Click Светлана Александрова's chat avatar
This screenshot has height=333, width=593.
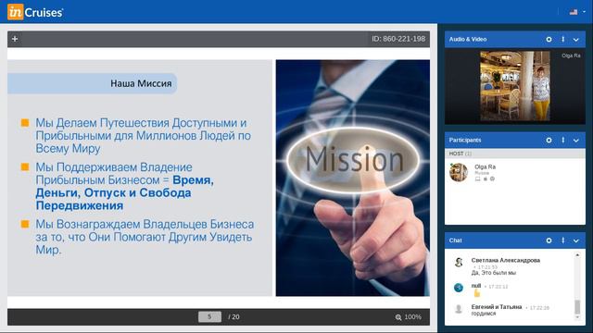click(459, 263)
